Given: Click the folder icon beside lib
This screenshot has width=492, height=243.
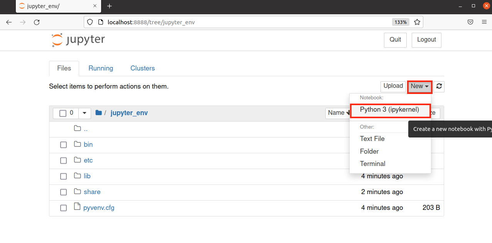Looking at the screenshot, I should click(77, 176).
